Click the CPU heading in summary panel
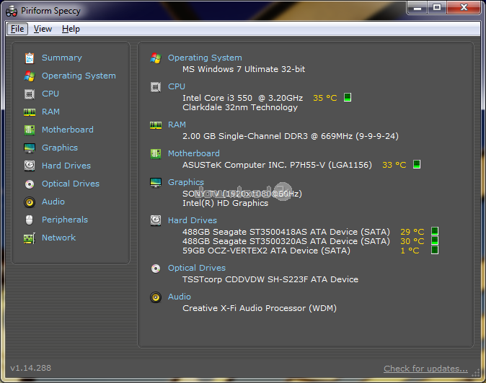Screen dimensions: 486x383 [177, 86]
